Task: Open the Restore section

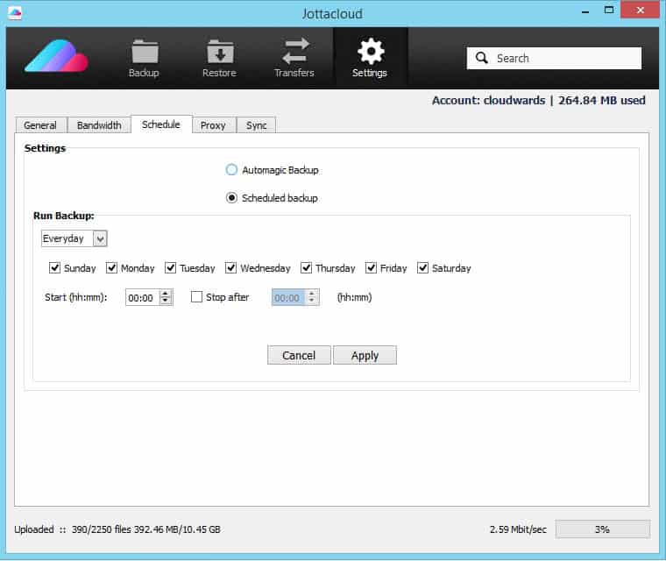Action: 220,58
